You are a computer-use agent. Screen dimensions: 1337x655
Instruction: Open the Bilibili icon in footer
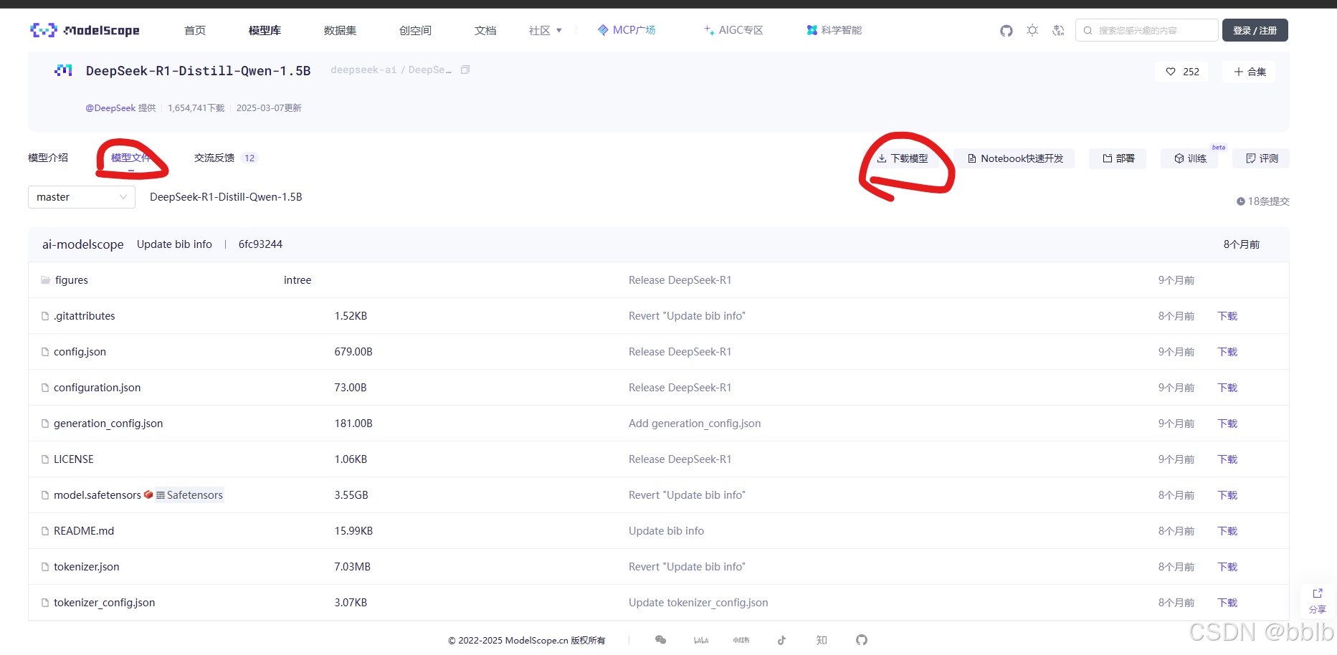point(701,640)
